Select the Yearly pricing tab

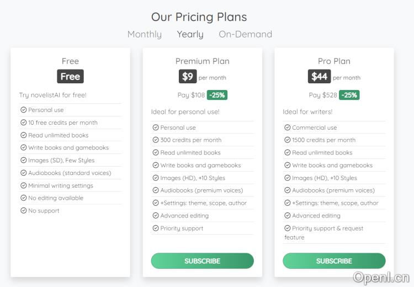tap(190, 34)
